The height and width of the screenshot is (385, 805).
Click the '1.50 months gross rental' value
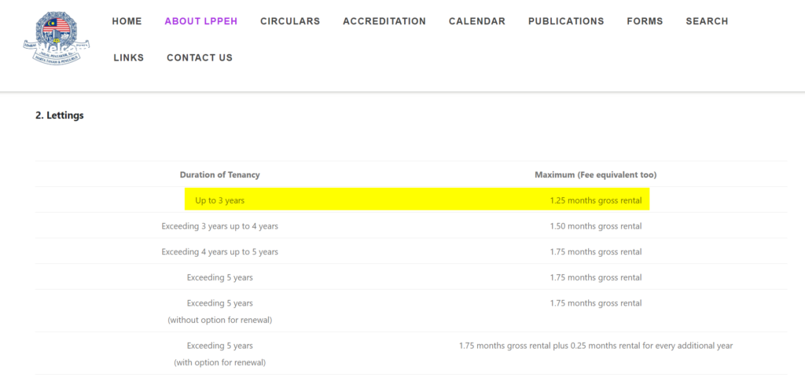coord(595,226)
